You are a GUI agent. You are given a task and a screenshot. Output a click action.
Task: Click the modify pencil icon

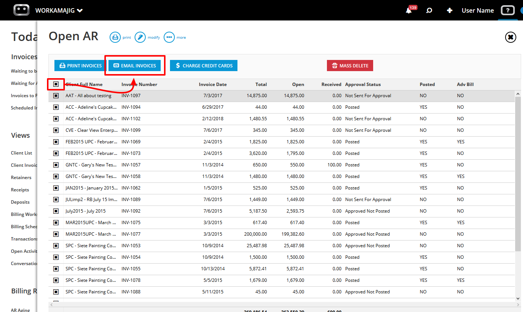[140, 37]
